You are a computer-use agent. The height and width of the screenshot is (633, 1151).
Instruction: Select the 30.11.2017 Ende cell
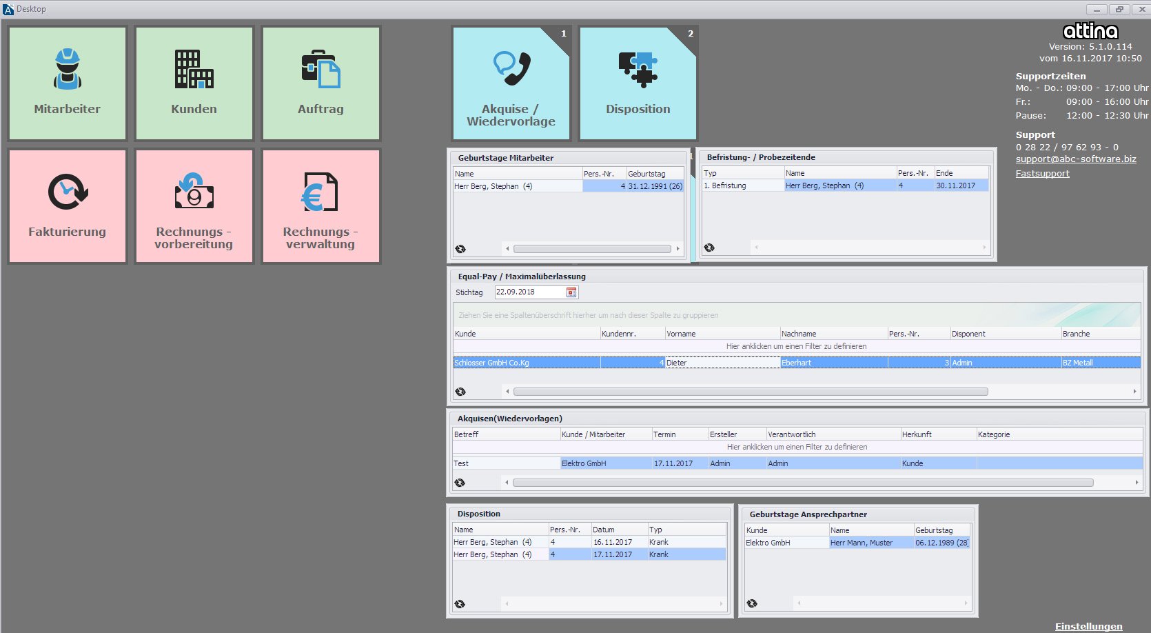[961, 185]
